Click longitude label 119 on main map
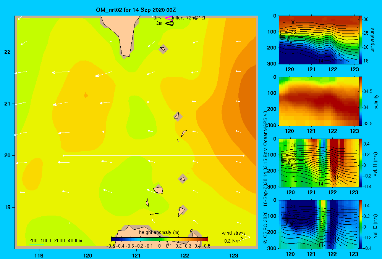 [x=39, y=255]
